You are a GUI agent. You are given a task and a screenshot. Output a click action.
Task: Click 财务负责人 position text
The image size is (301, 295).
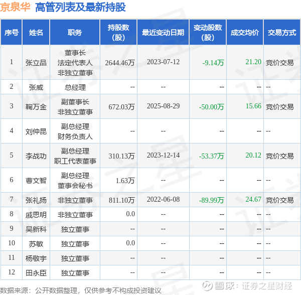[75, 136]
